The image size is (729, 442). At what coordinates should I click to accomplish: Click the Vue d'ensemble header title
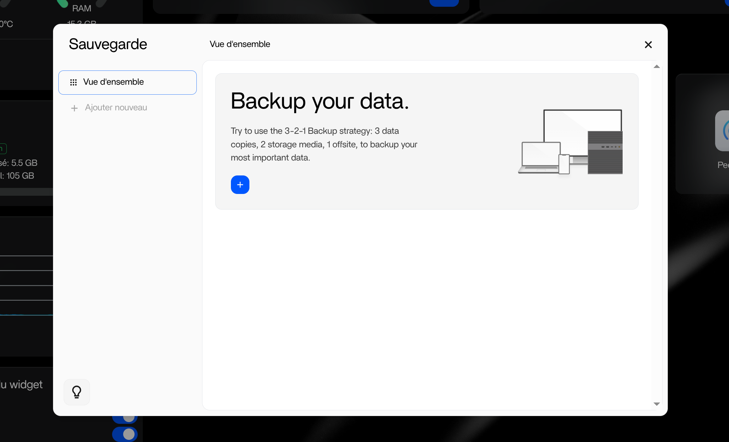[239, 44]
